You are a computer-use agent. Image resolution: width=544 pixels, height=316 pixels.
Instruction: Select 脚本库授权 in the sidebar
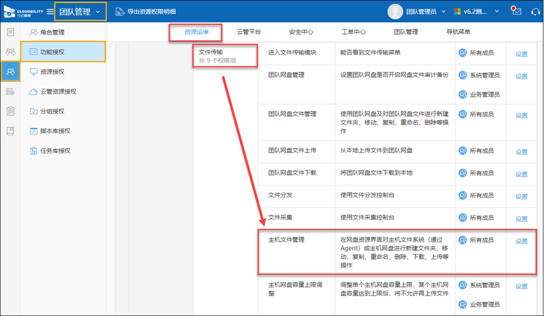[x=55, y=131]
